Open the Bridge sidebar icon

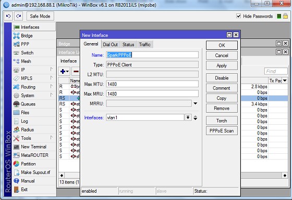coord(16,36)
